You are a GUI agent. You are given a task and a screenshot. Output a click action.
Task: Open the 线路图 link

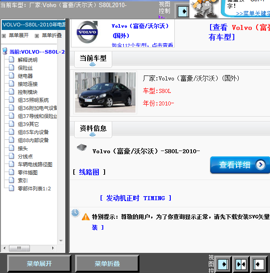(89, 172)
